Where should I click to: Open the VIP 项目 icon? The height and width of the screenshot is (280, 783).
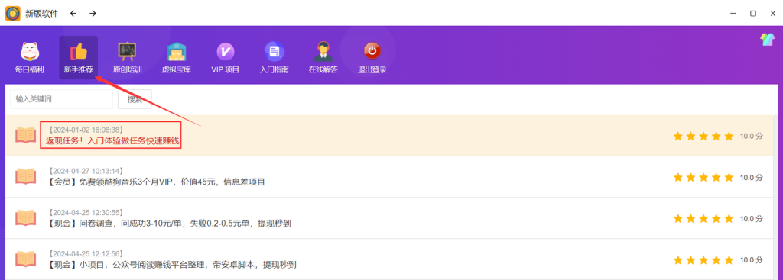click(226, 51)
